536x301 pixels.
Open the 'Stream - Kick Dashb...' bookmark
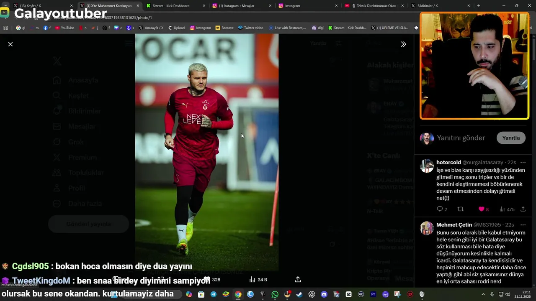[347, 28]
